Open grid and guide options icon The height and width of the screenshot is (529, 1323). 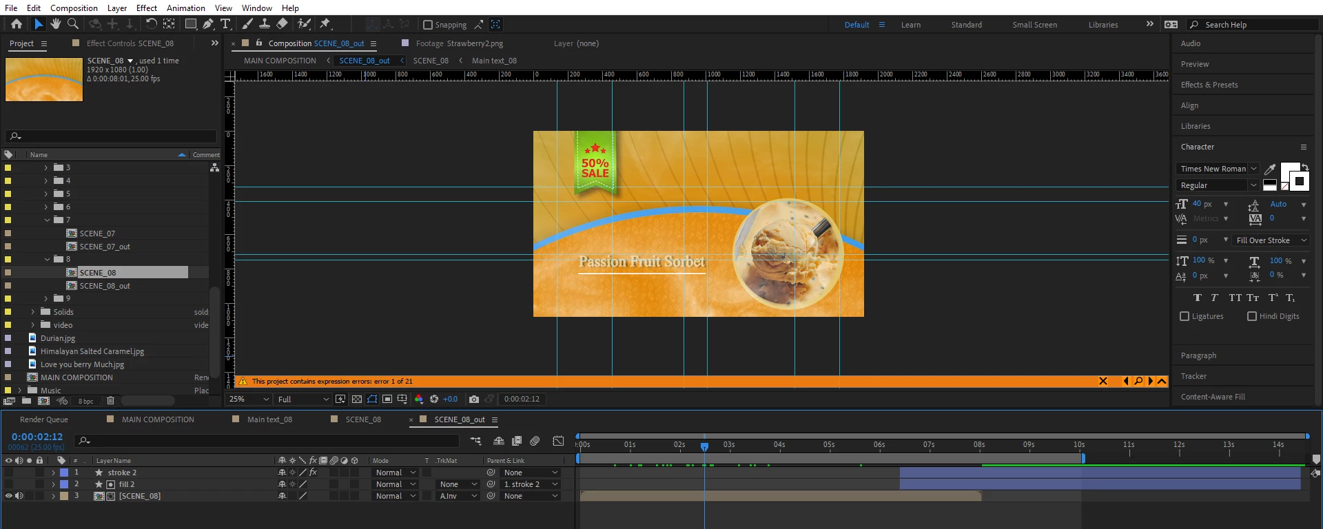coord(402,399)
